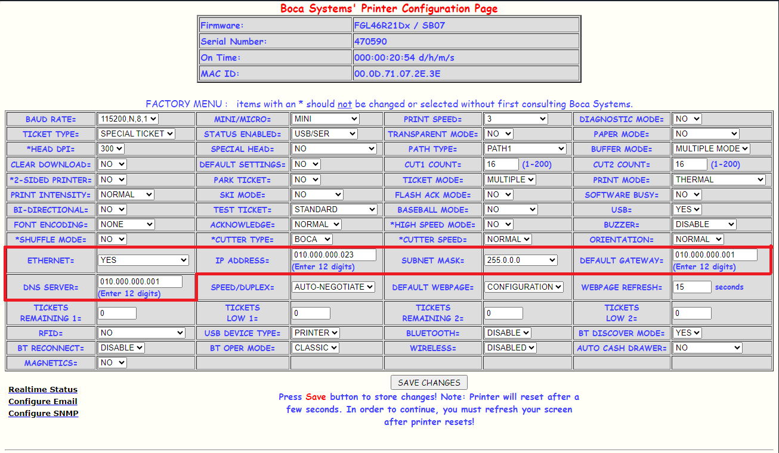Open the ACKNOWLEDGE dropdown

click(x=316, y=224)
